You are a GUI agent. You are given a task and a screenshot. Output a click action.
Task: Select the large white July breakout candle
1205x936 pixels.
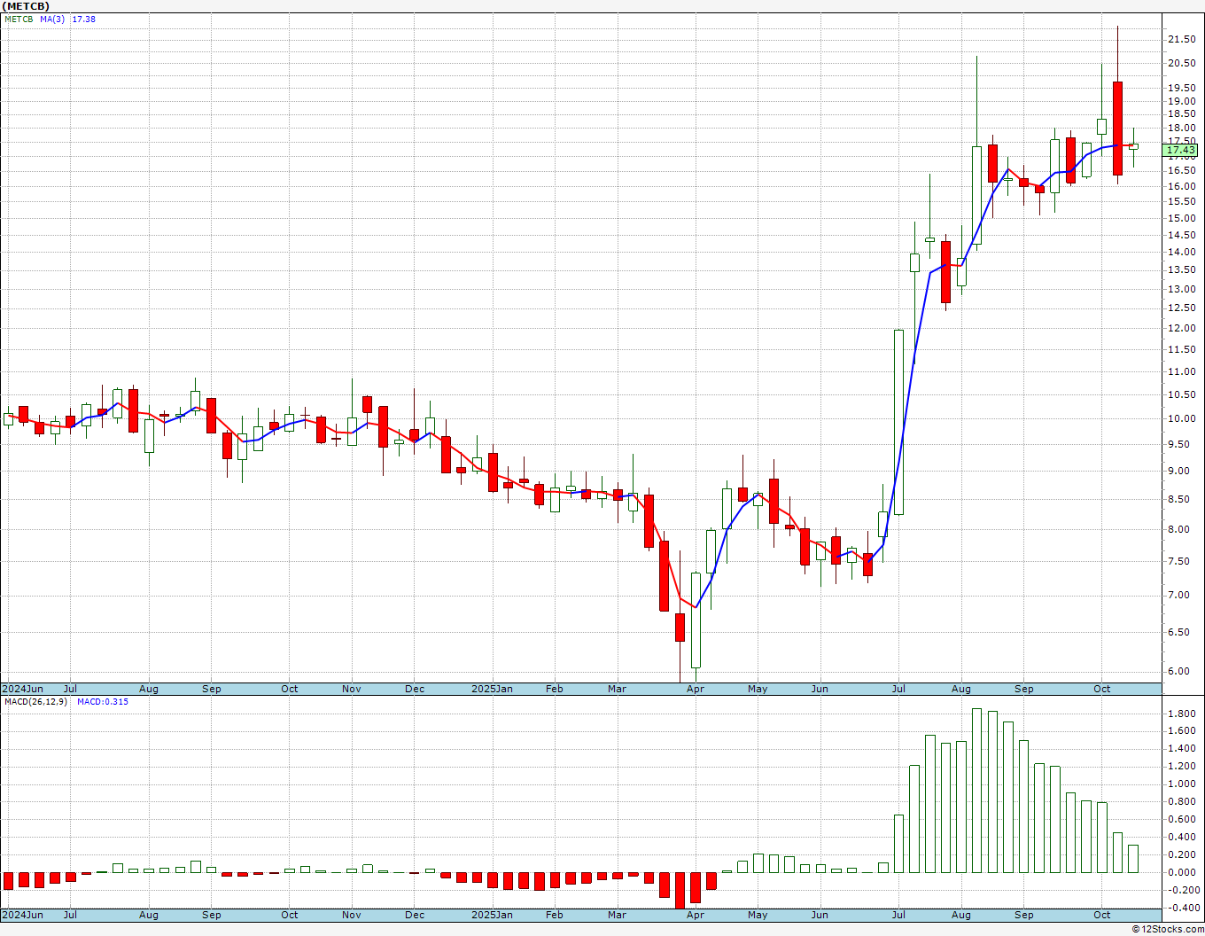898,422
